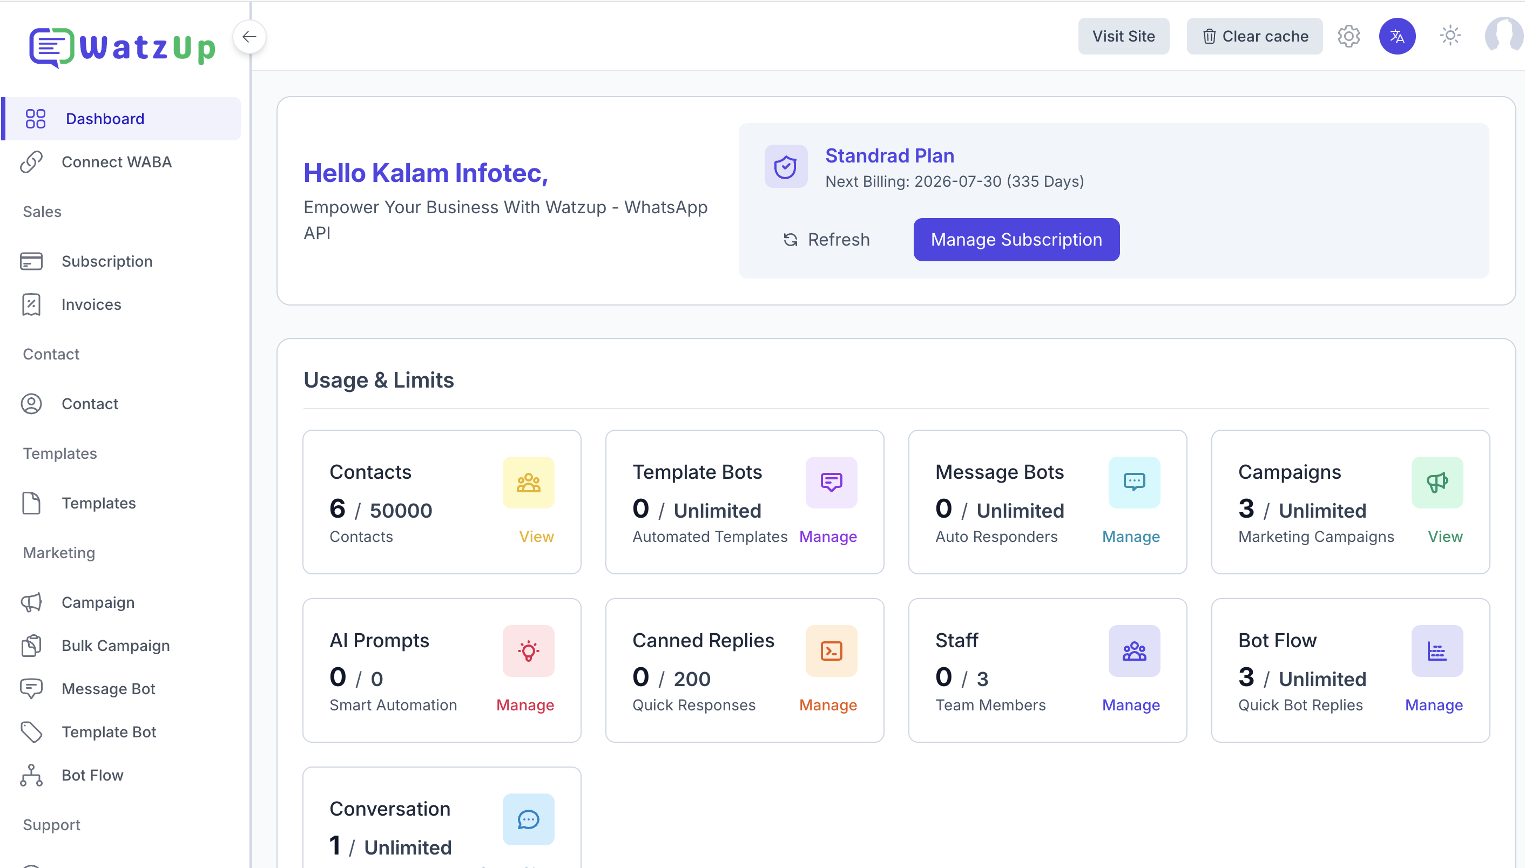This screenshot has width=1525, height=868.
Task: Open language translate icon
Action: [1397, 36]
